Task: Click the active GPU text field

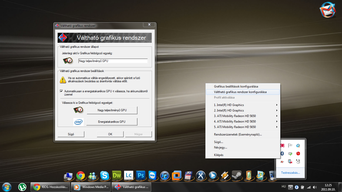Action: point(113,61)
